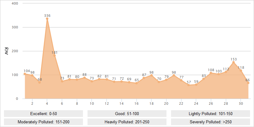
Task: Click the '73' data label above day 10
Action: click(x=92, y=78)
